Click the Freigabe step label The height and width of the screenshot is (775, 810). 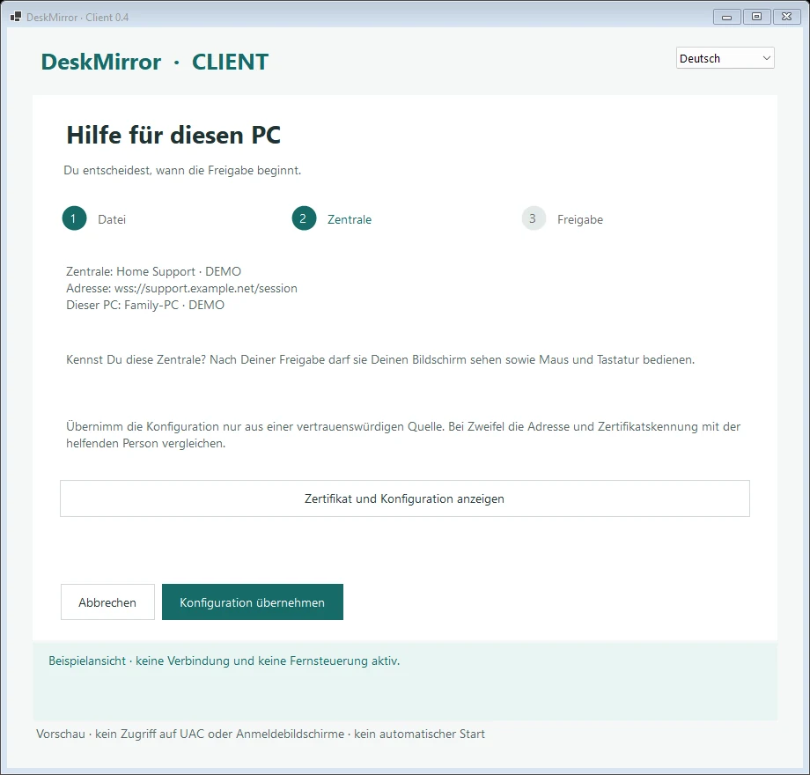tap(579, 219)
